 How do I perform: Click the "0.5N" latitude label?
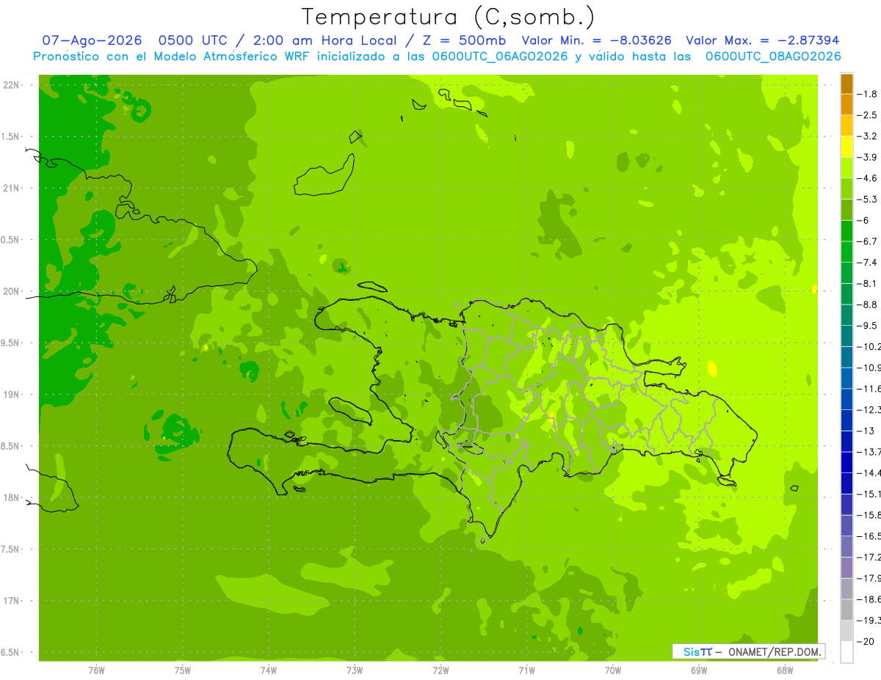10,240
